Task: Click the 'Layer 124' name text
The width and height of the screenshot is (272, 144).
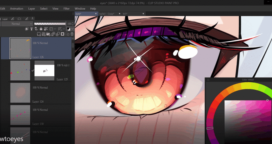Action: click(38, 102)
